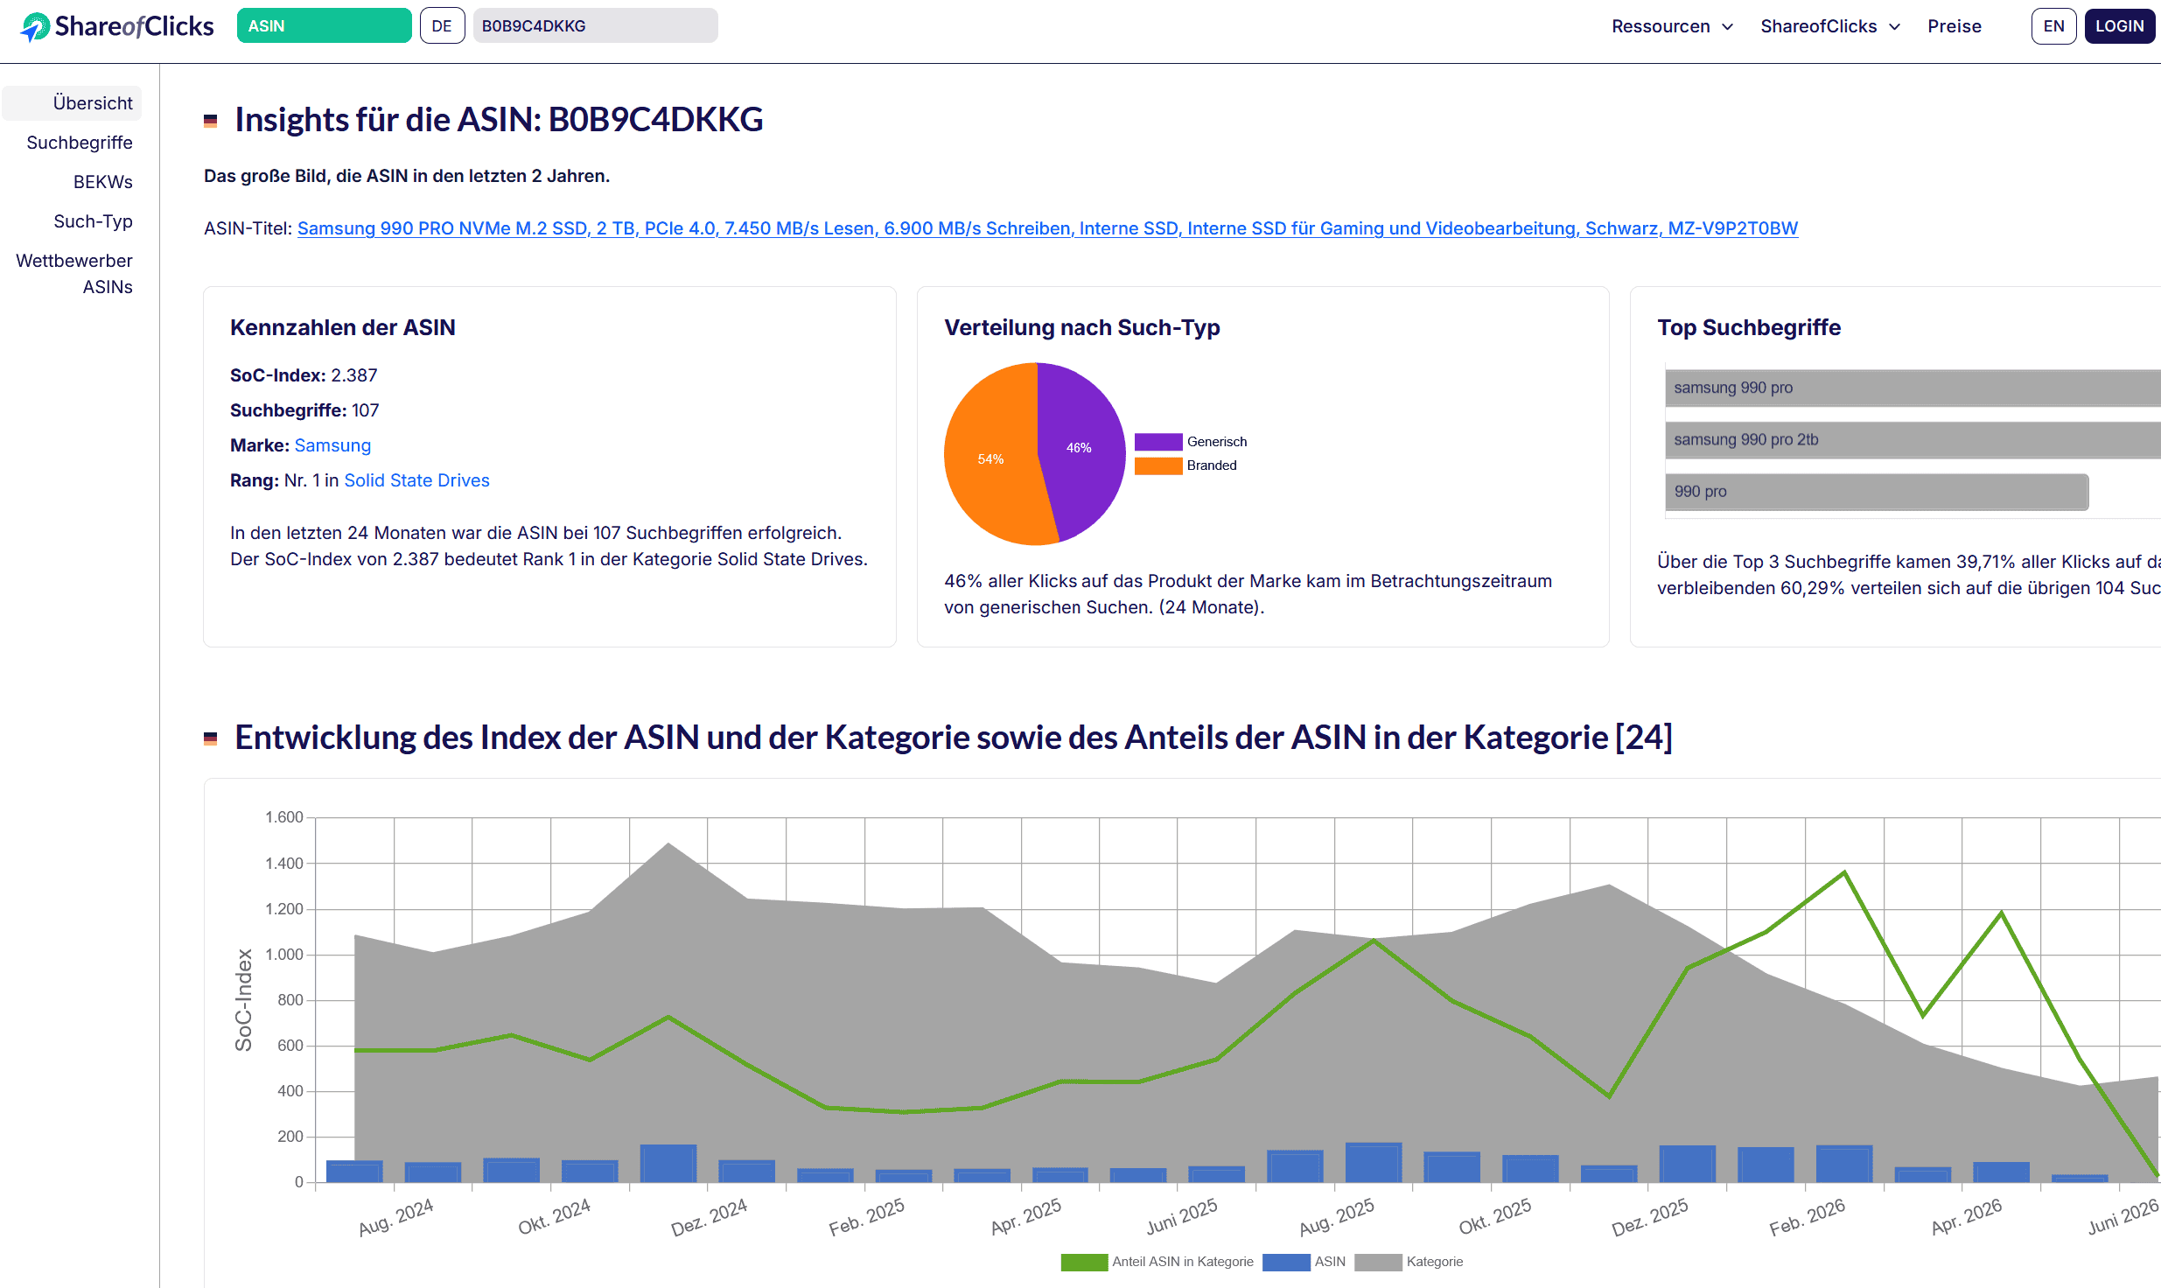Open Wettbewerber ASINs in the sidebar
The height and width of the screenshot is (1288, 2161).
tap(74, 274)
